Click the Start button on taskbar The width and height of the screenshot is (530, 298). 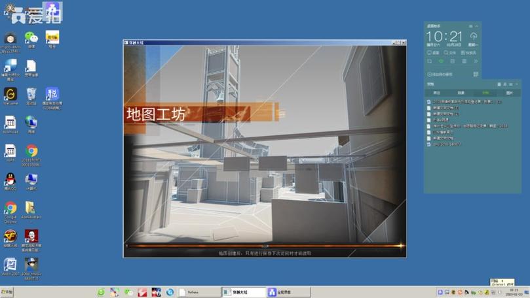click(7, 292)
